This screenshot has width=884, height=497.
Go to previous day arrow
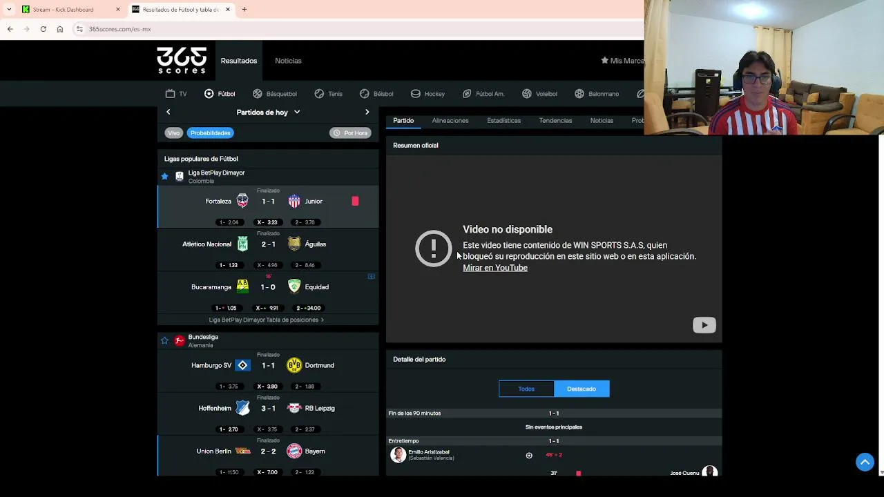(x=168, y=112)
